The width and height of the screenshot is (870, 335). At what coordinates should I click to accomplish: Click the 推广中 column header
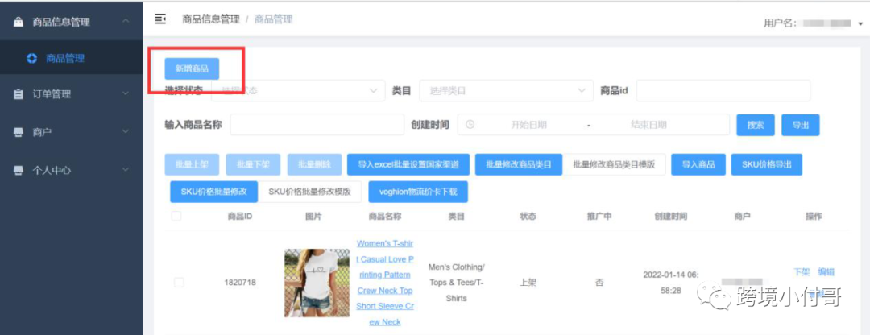(599, 217)
